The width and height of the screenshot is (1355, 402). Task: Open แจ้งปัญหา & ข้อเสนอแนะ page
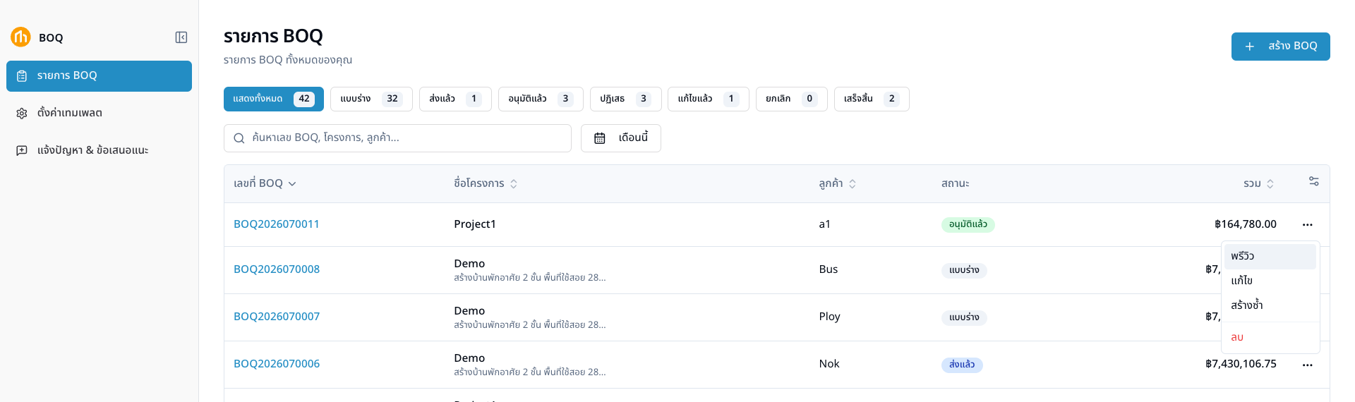pyautogui.click(x=99, y=151)
